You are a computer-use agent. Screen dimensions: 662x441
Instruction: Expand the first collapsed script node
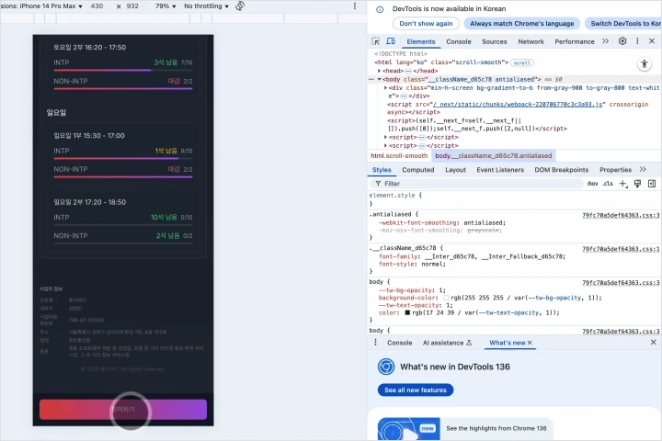pyautogui.click(x=385, y=137)
